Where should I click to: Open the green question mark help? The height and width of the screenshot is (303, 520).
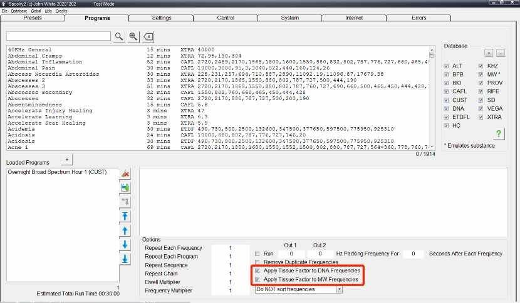(x=499, y=133)
